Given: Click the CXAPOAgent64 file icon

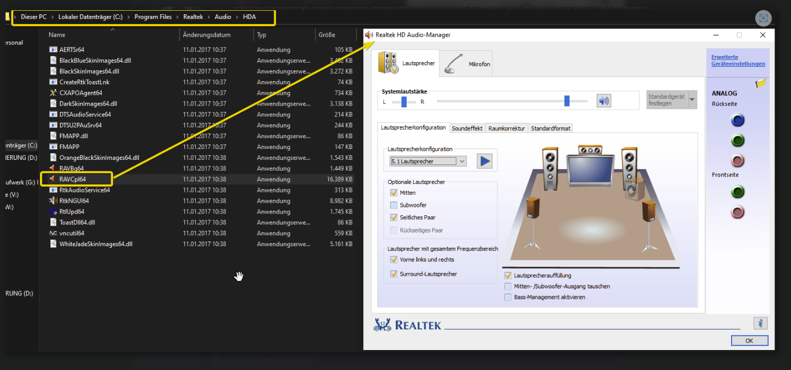Looking at the screenshot, I should click(x=53, y=92).
